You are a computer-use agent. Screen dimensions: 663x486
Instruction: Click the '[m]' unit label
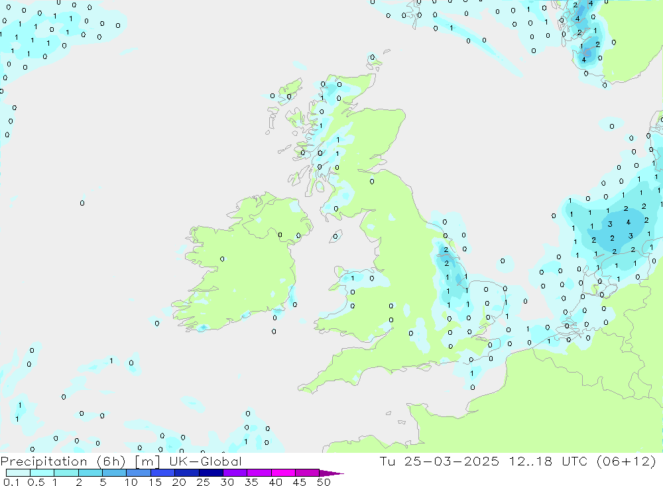click(147, 461)
